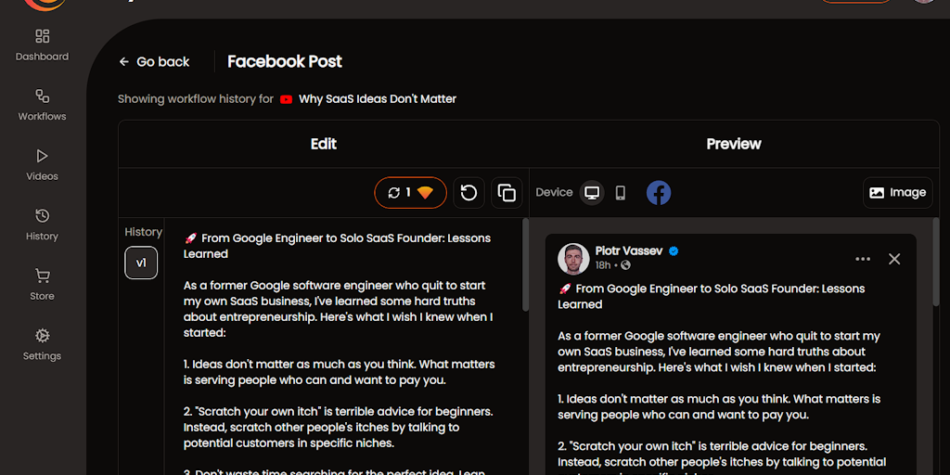This screenshot has height=475, width=950.
Task: Click the Piotr Vassev name in preview
Action: 628,250
